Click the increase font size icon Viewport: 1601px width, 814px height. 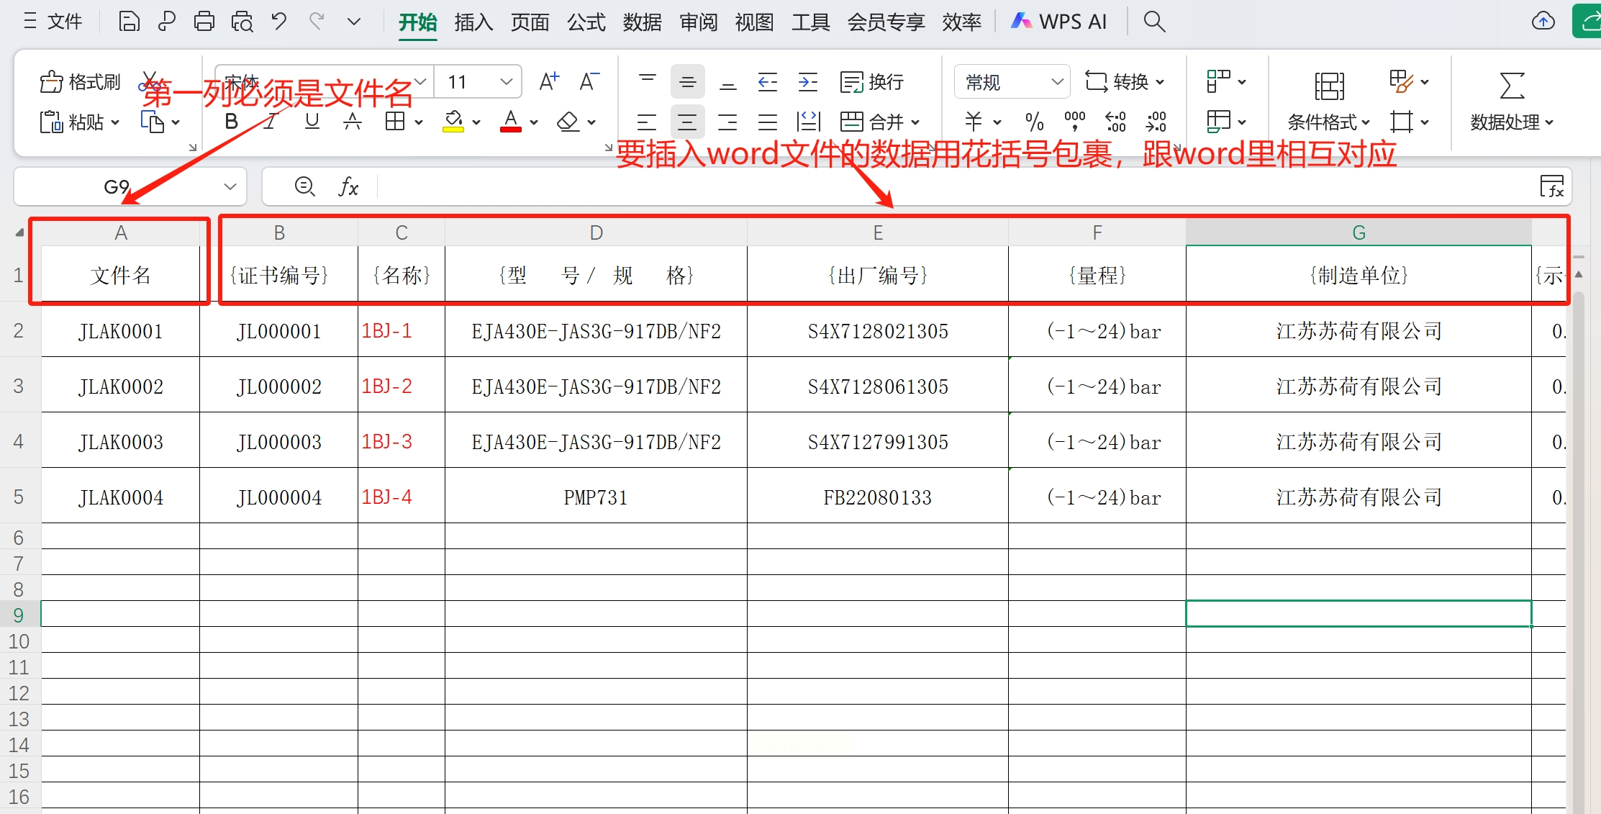549,82
